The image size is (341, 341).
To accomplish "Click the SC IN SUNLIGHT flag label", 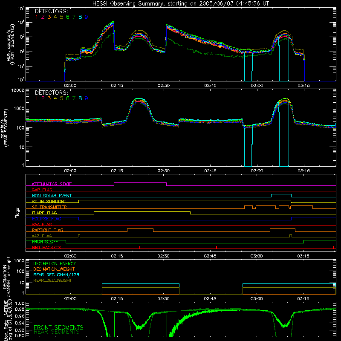I will tap(49, 201).
